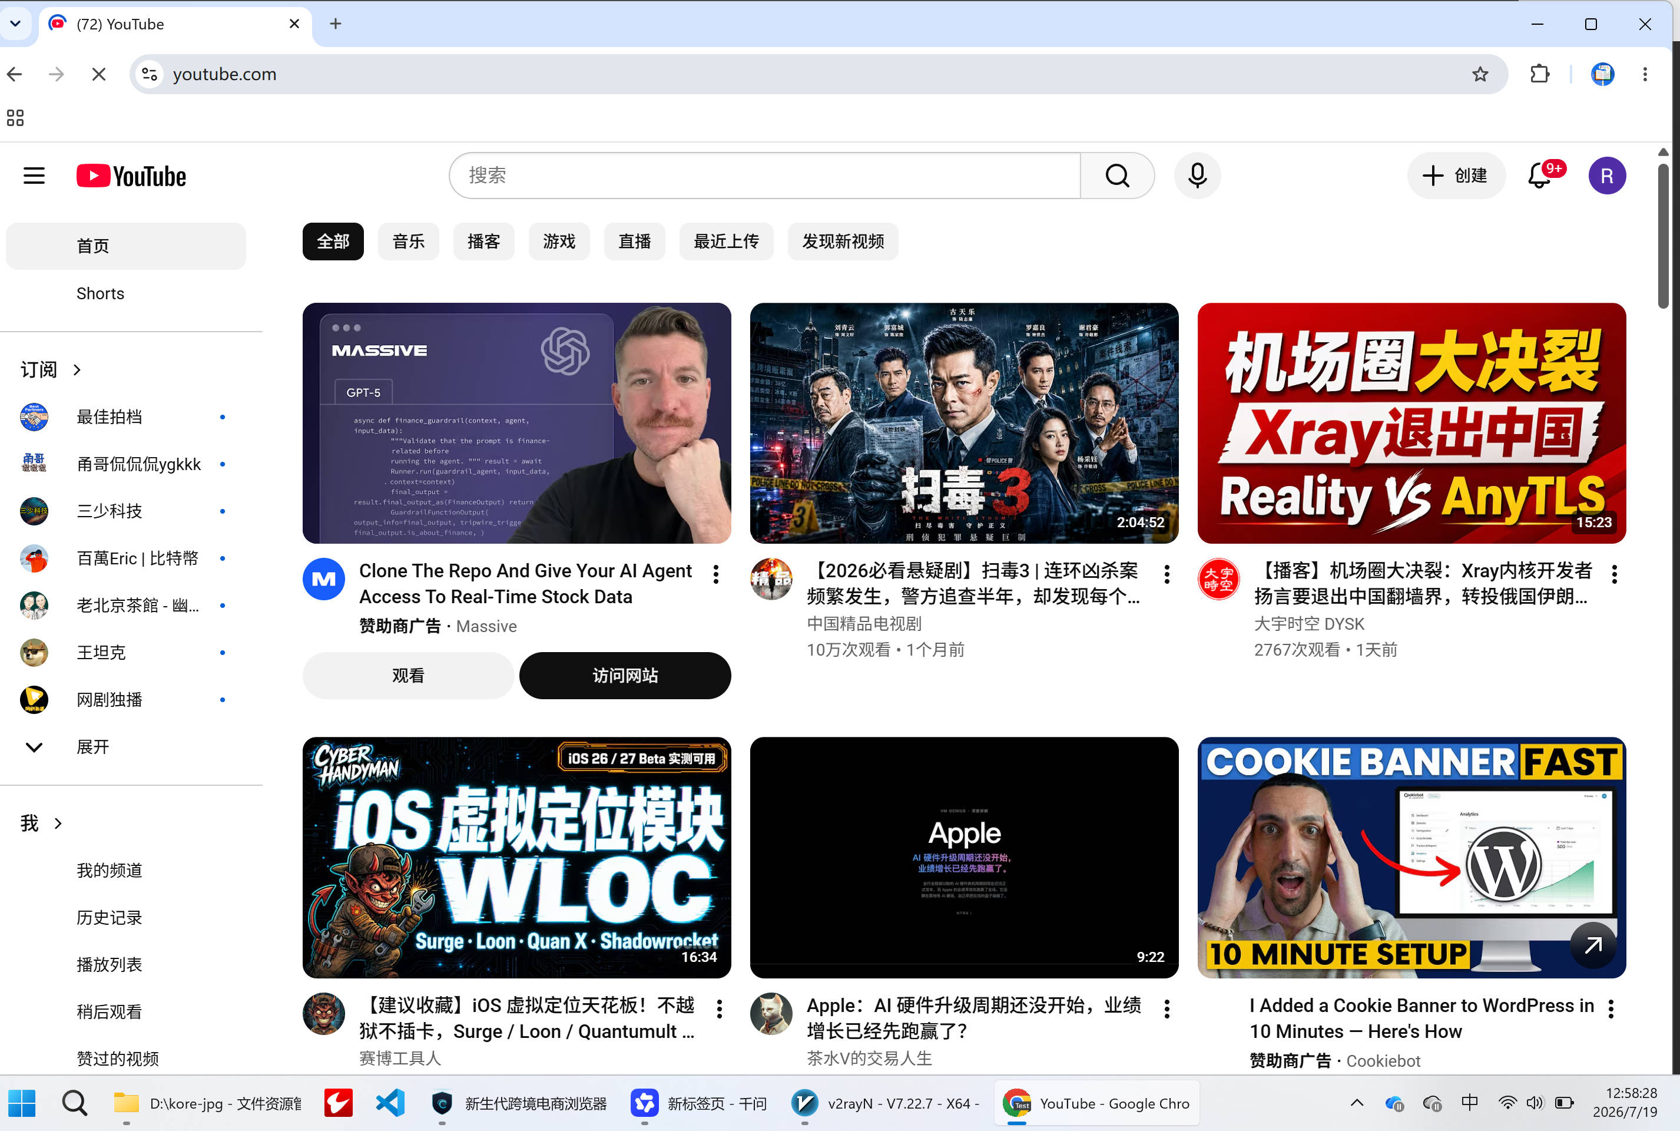This screenshot has height=1131, width=1680.
Task: Open the tab search dropdown arrow
Action: tap(15, 24)
